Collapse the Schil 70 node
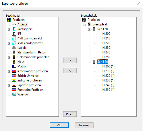Image resolution: width=143 pixels, height=131 pixels. coord(89,62)
